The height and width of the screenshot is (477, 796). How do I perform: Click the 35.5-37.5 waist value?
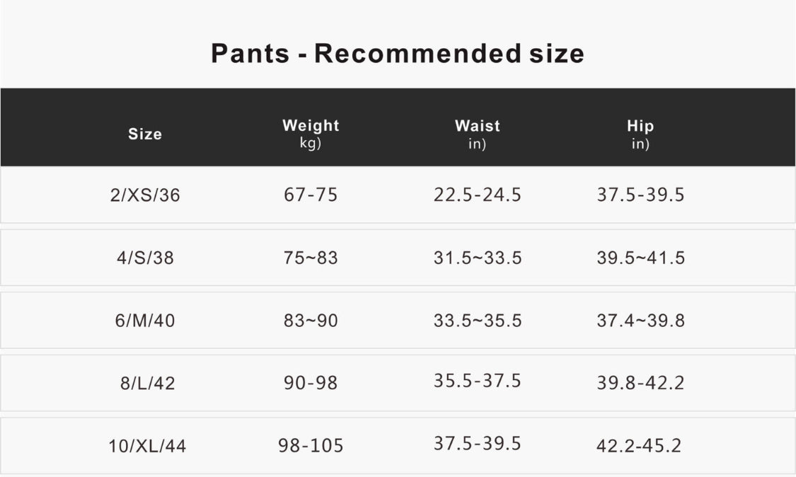point(478,381)
